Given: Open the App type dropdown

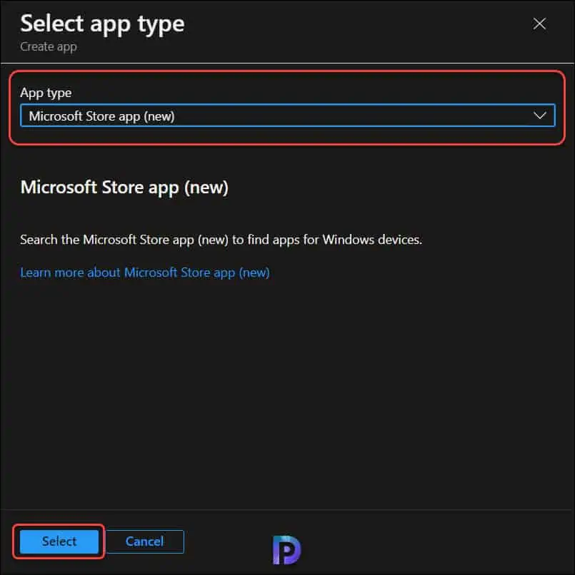Looking at the screenshot, I should click(x=287, y=116).
